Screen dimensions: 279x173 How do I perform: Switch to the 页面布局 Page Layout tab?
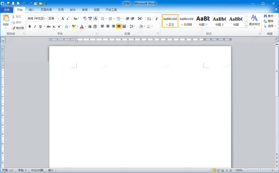tap(46, 10)
